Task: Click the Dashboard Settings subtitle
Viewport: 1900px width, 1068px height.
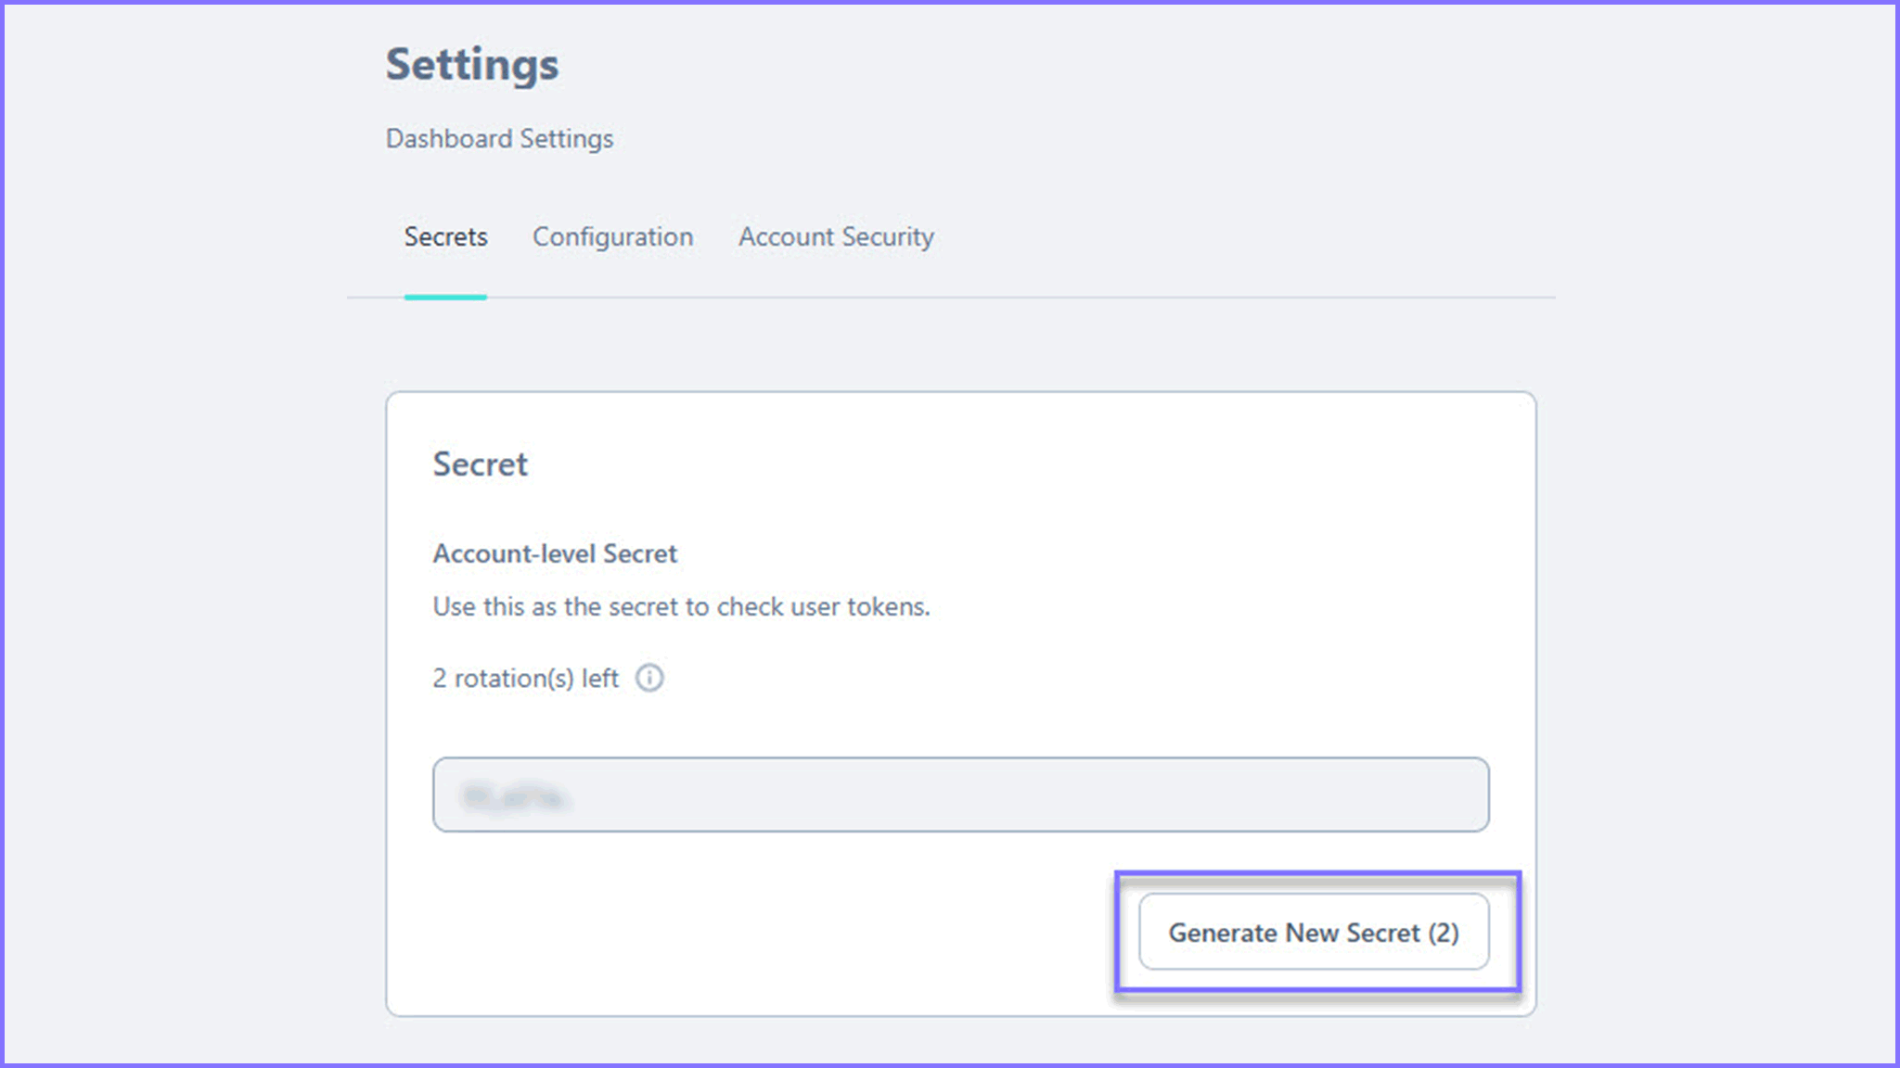Action: [499, 139]
